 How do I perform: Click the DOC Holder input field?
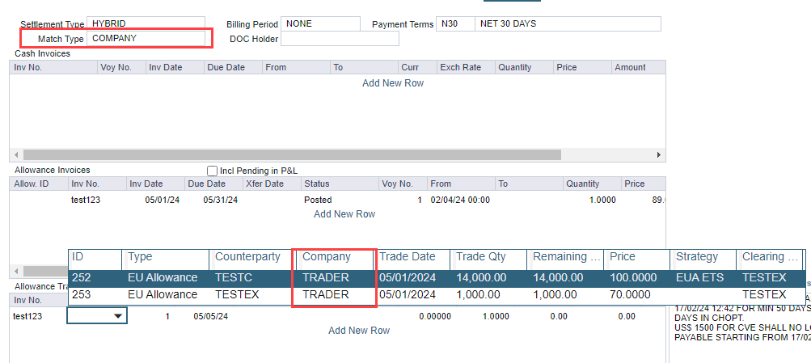tap(339, 39)
